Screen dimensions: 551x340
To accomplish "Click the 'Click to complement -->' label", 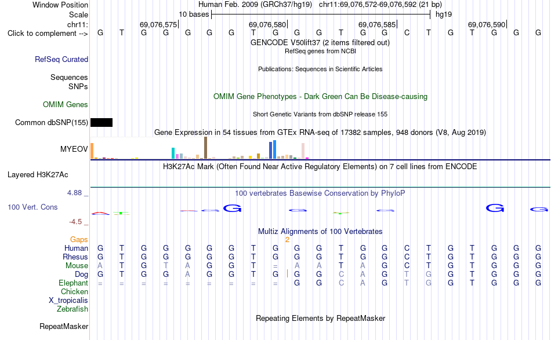I will tap(48, 34).
